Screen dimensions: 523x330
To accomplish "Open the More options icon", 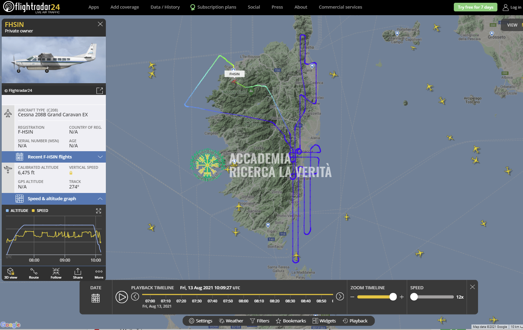I will tap(99, 273).
